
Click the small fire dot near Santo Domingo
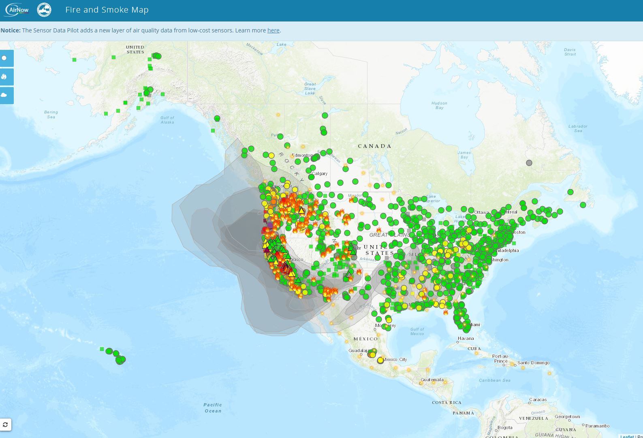pos(523,368)
